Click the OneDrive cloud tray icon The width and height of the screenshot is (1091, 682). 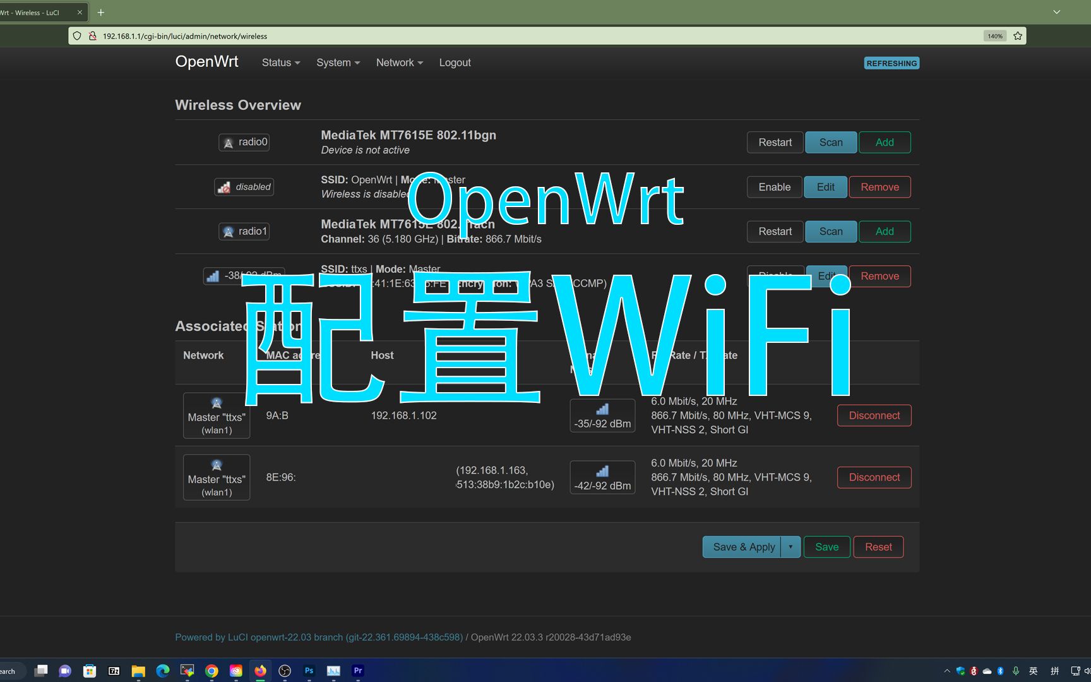[x=987, y=671]
